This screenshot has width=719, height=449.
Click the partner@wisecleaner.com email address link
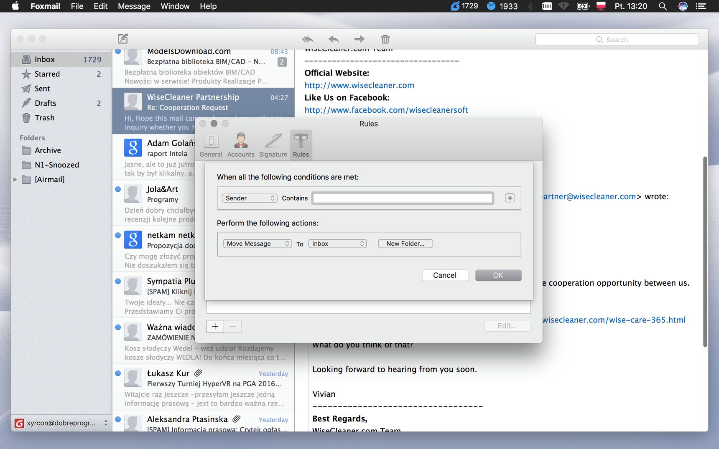point(589,196)
